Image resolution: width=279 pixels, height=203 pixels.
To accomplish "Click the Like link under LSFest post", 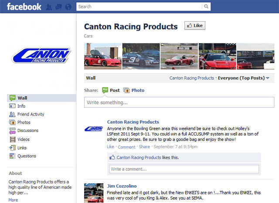I will [x=110, y=147].
